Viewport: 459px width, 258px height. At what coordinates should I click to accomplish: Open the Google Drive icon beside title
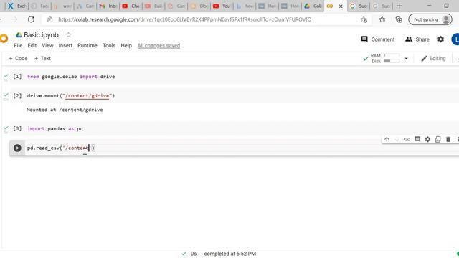pos(19,35)
